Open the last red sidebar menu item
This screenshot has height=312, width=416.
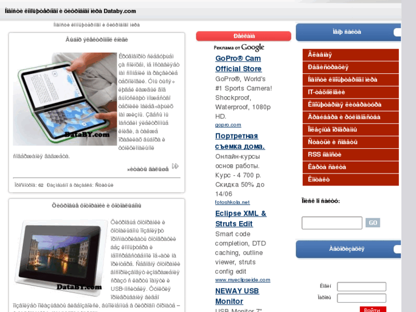coord(350,180)
